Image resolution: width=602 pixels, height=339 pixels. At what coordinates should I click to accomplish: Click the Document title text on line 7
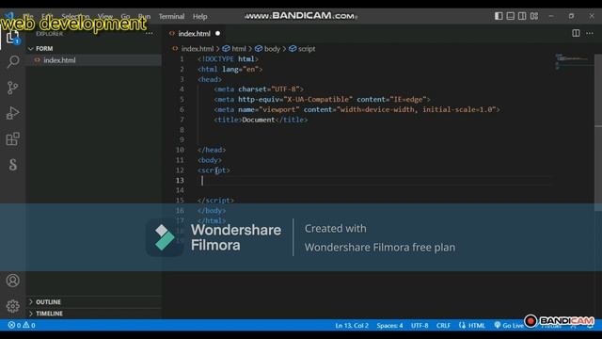(x=259, y=120)
